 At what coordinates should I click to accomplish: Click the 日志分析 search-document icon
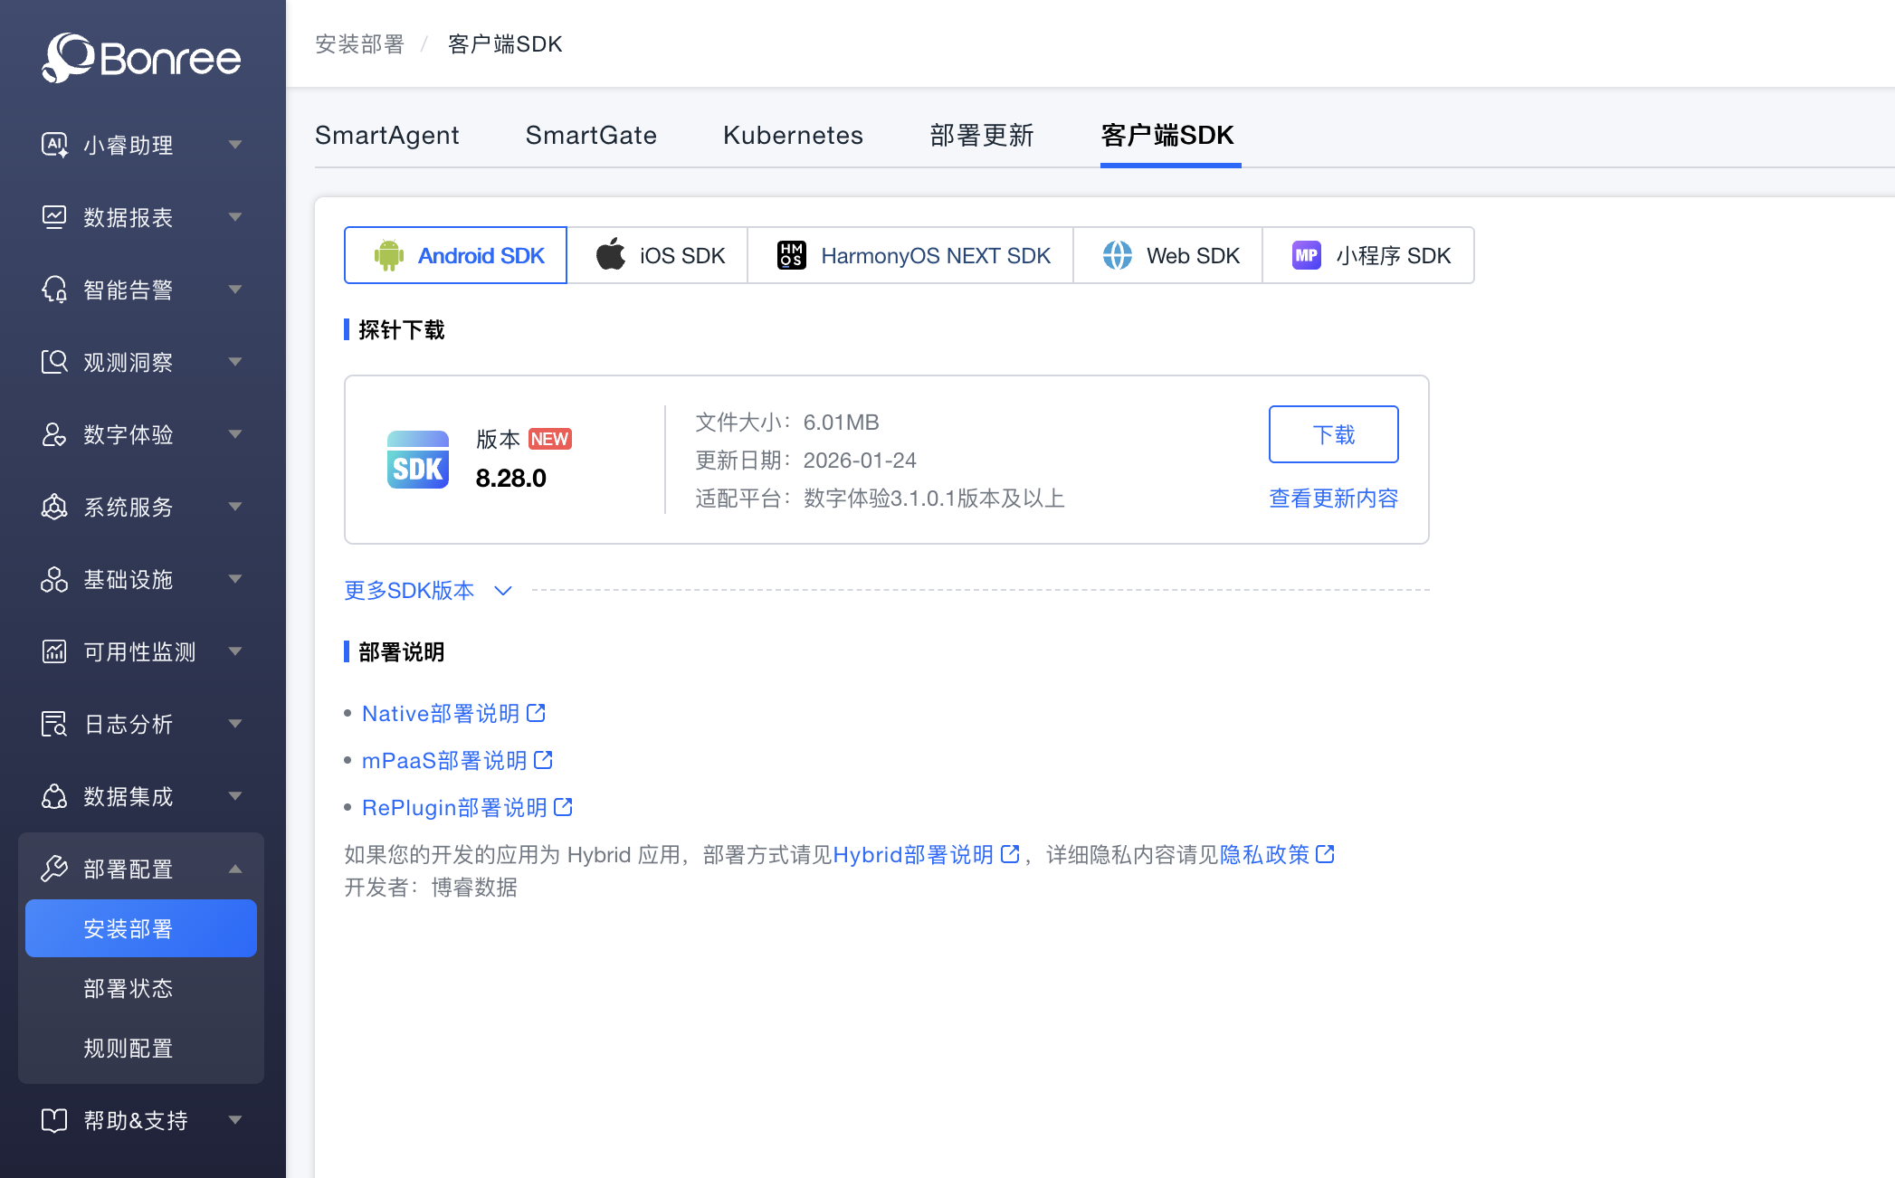(x=54, y=724)
